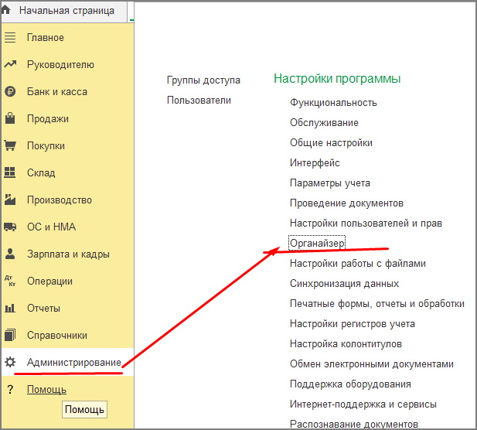Image resolution: width=477 pixels, height=430 pixels.
Task: Click the underlined Помощь link
Action: [x=46, y=389]
